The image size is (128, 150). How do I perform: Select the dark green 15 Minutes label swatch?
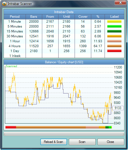[x=114, y=31]
